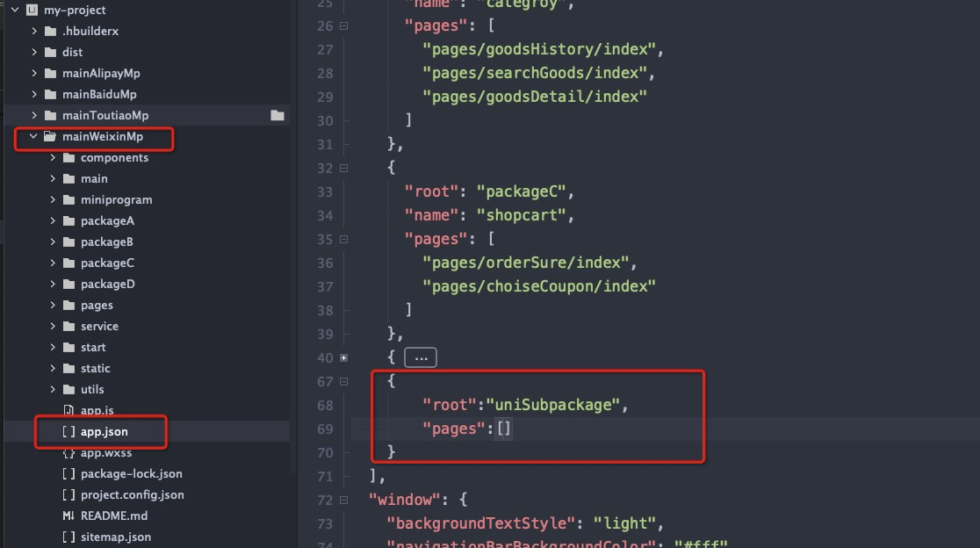Expand the static folder chevron
980x548 pixels.
[x=53, y=368]
